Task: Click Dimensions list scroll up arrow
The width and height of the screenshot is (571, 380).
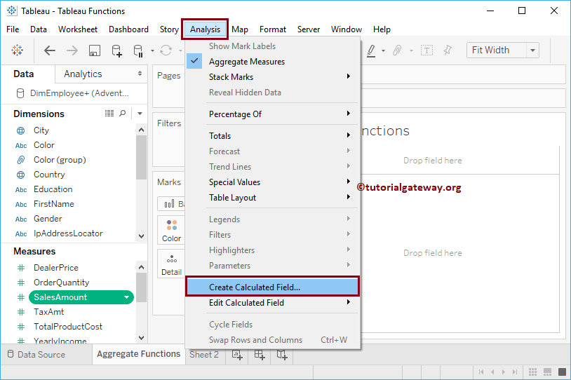Action: [x=141, y=130]
